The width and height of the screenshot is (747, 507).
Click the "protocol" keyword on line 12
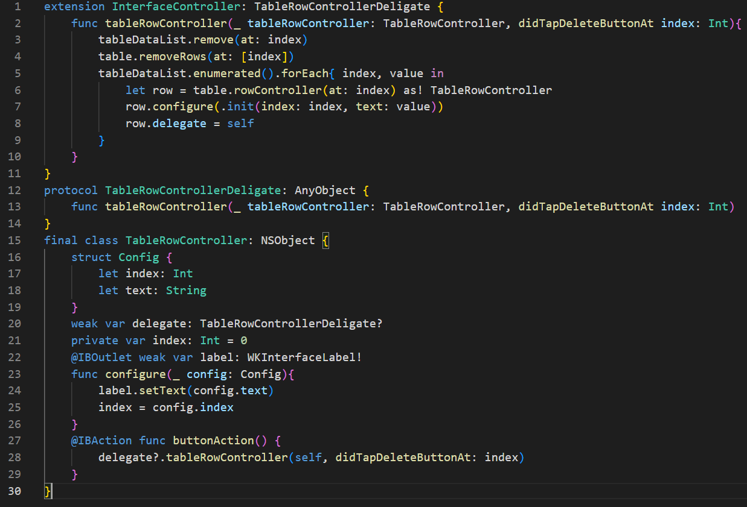click(71, 191)
